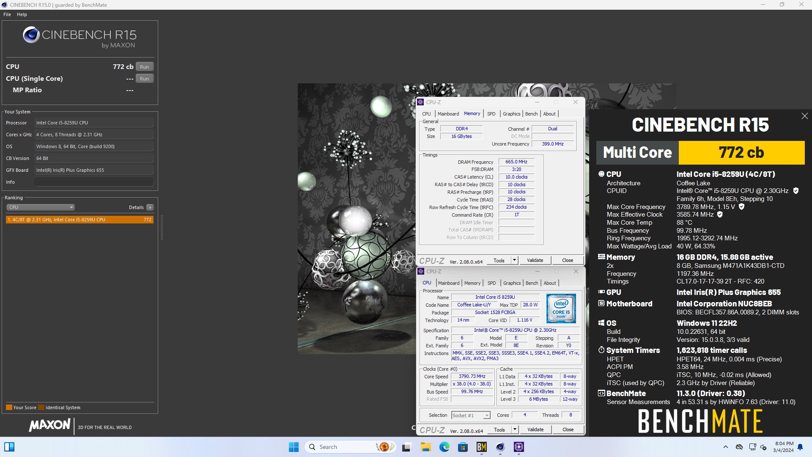Click Tools button in upper CPU-Z window
Image resolution: width=812 pixels, height=457 pixels.
[x=499, y=260]
